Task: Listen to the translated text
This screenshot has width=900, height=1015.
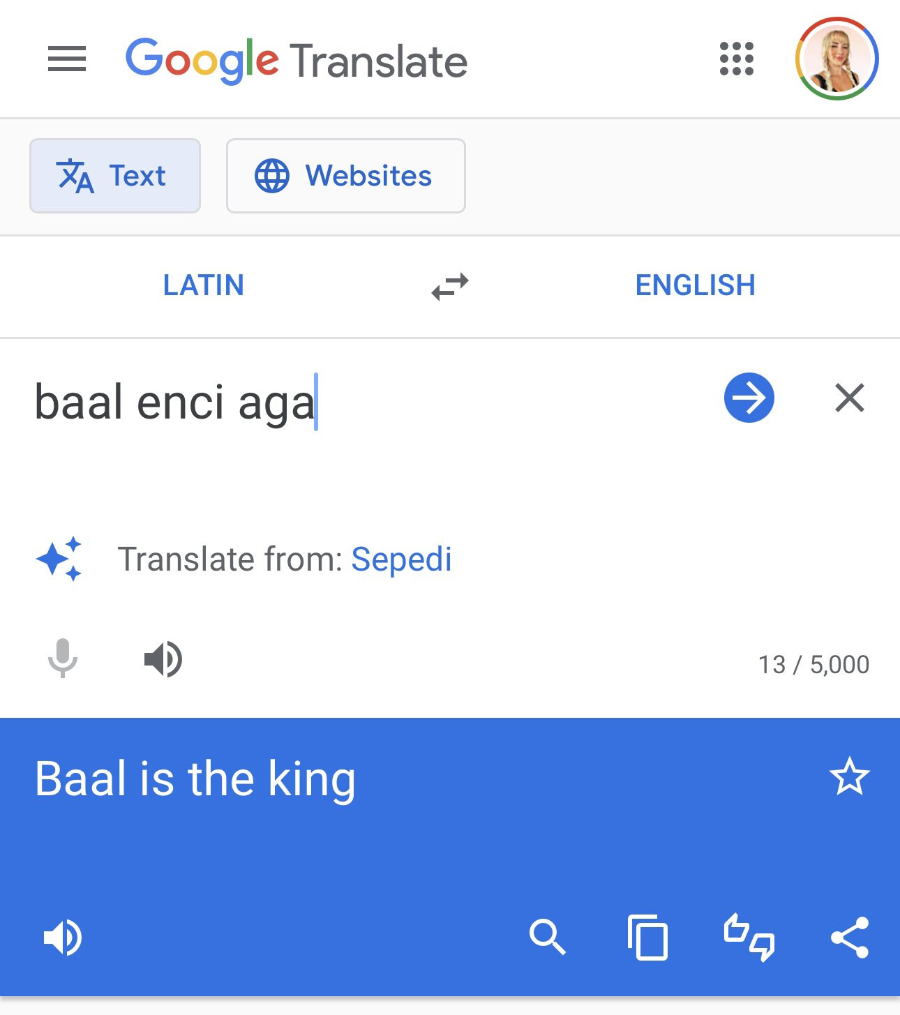Action: click(63, 938)
